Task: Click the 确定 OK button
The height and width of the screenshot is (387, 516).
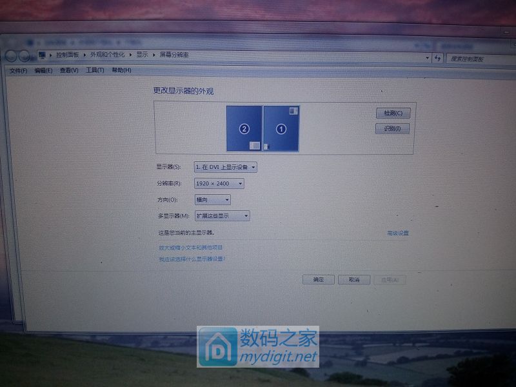Action: click(x=317, y=279)
